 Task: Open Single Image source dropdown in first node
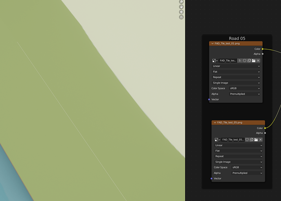(236, 83)
